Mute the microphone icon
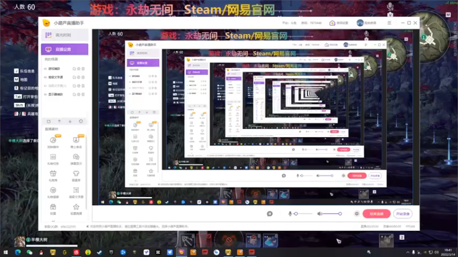 [x=290, y=214]
